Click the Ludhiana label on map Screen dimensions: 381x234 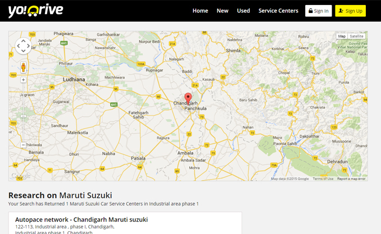coord(74,79)
